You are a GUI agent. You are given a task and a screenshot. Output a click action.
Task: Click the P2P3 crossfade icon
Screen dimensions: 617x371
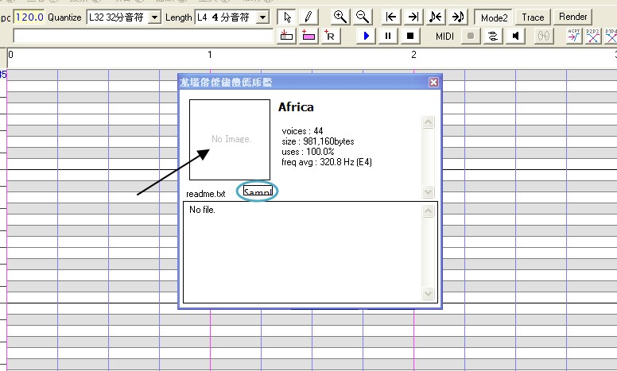click(592, 37)
